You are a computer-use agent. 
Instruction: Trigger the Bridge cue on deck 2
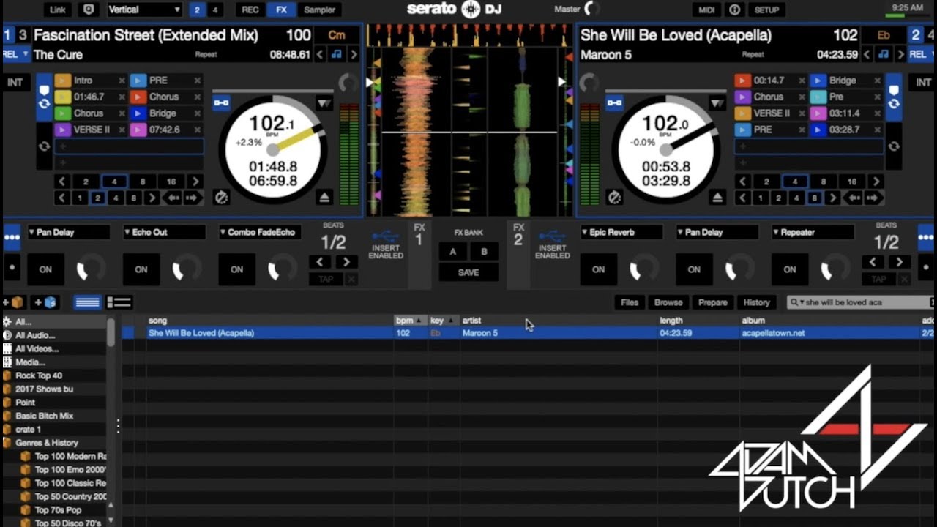pyautogui.click(x=818, y=81)
